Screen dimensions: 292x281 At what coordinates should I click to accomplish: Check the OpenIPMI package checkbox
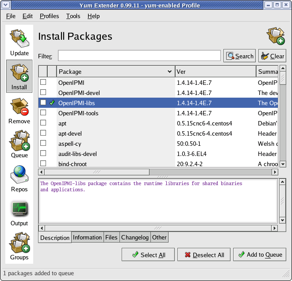point(43,82)
